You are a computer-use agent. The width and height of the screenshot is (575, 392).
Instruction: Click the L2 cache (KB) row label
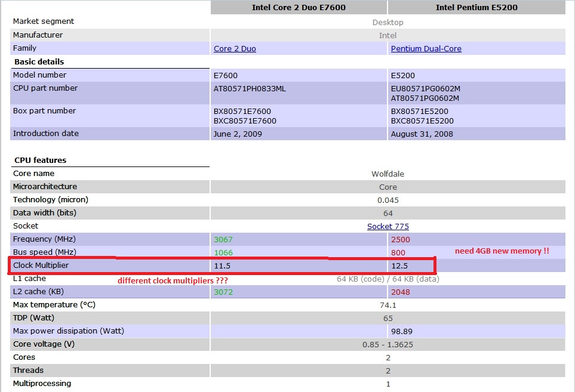(38, 292)
